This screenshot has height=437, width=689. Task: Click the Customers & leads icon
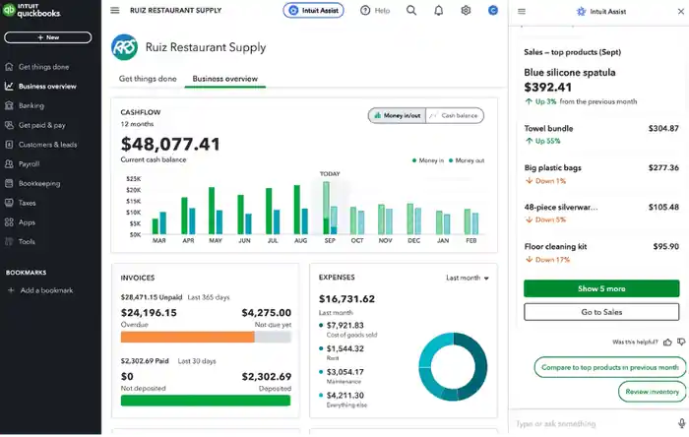point(9,145)
